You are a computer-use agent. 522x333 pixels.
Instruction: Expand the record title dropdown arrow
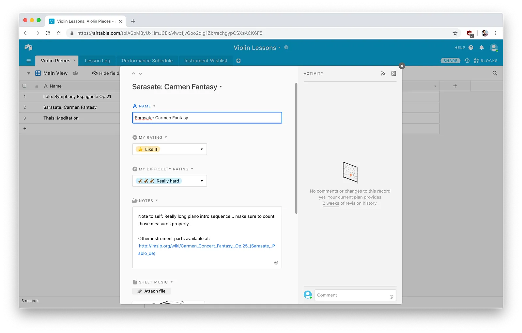[221, 87]
